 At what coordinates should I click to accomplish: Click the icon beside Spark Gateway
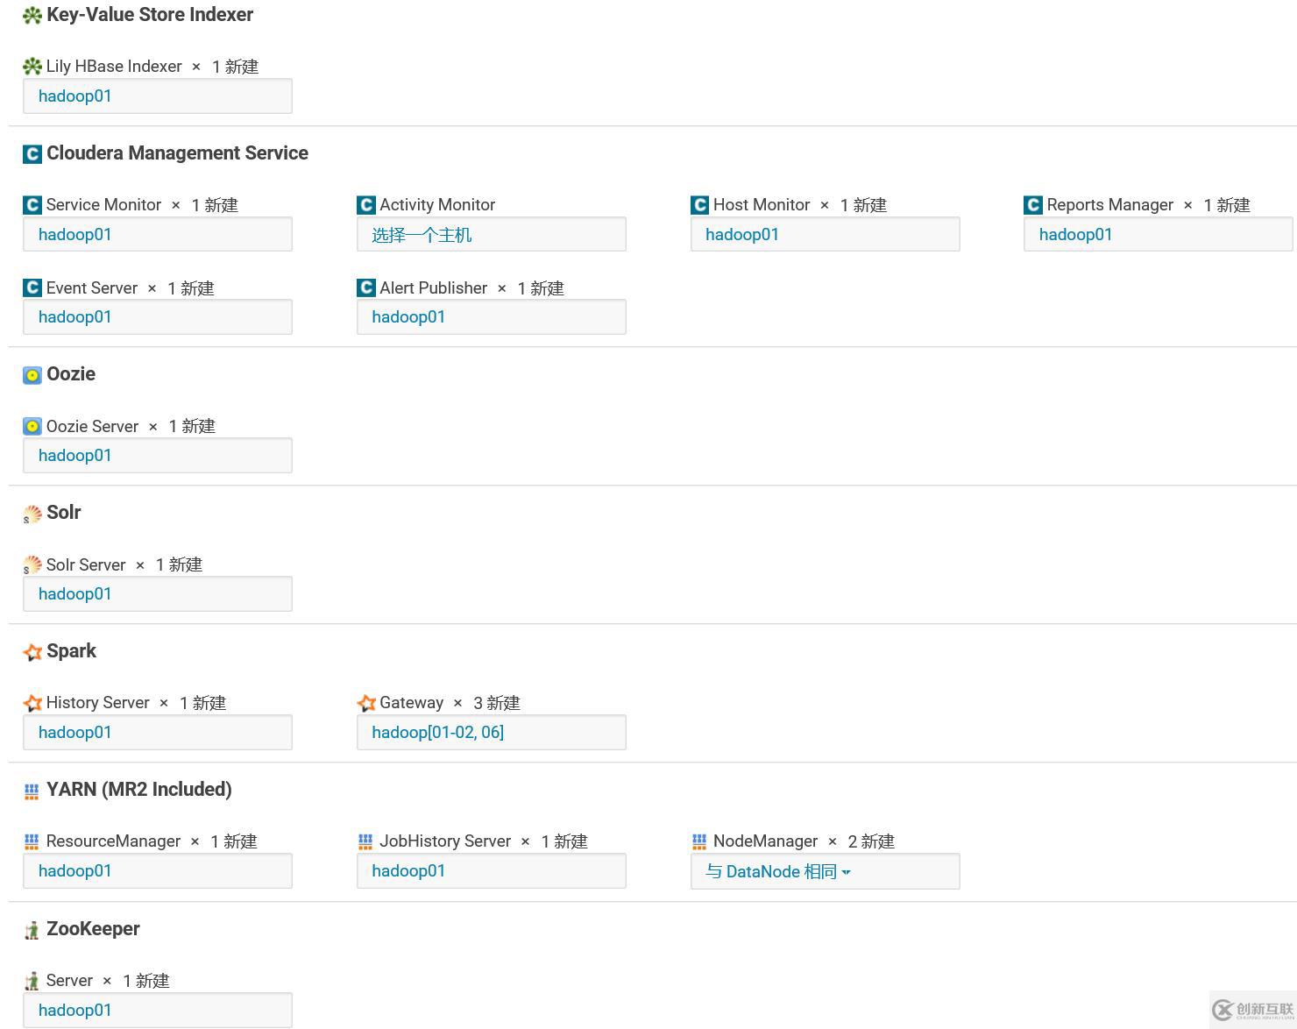366,703
